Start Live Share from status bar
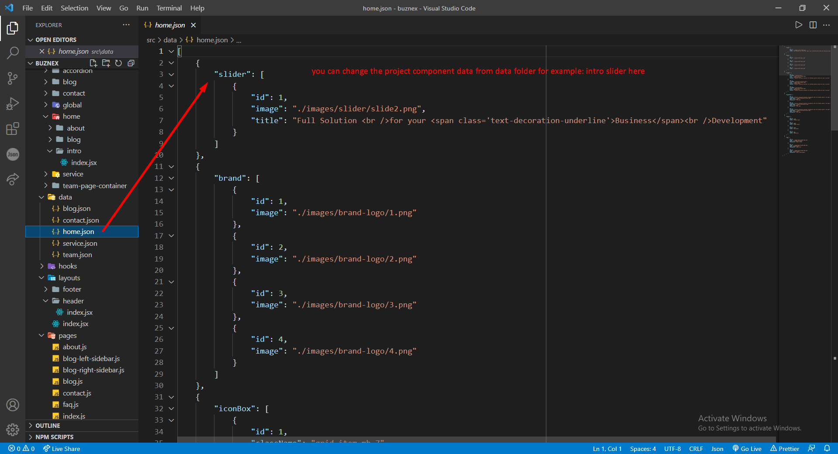Screen dimensions: 838x454 pos(62,449)
